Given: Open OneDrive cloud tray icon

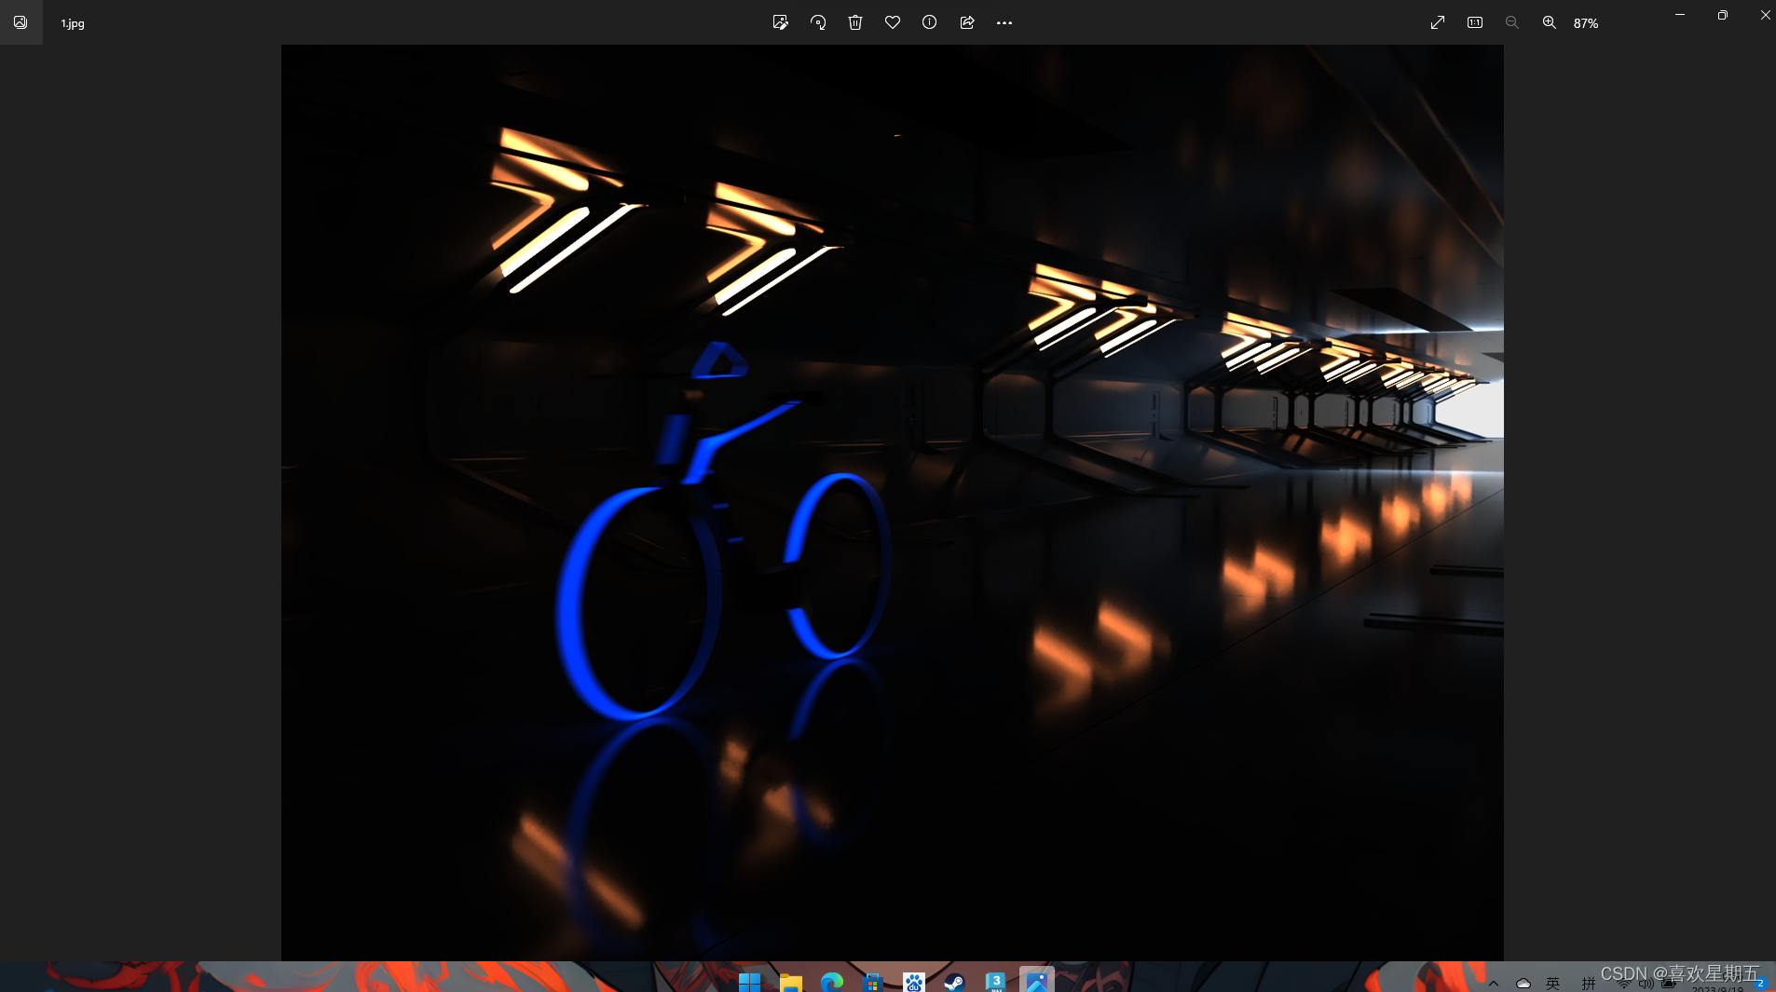Looking at the screenshot, I should coord(1523,984).
